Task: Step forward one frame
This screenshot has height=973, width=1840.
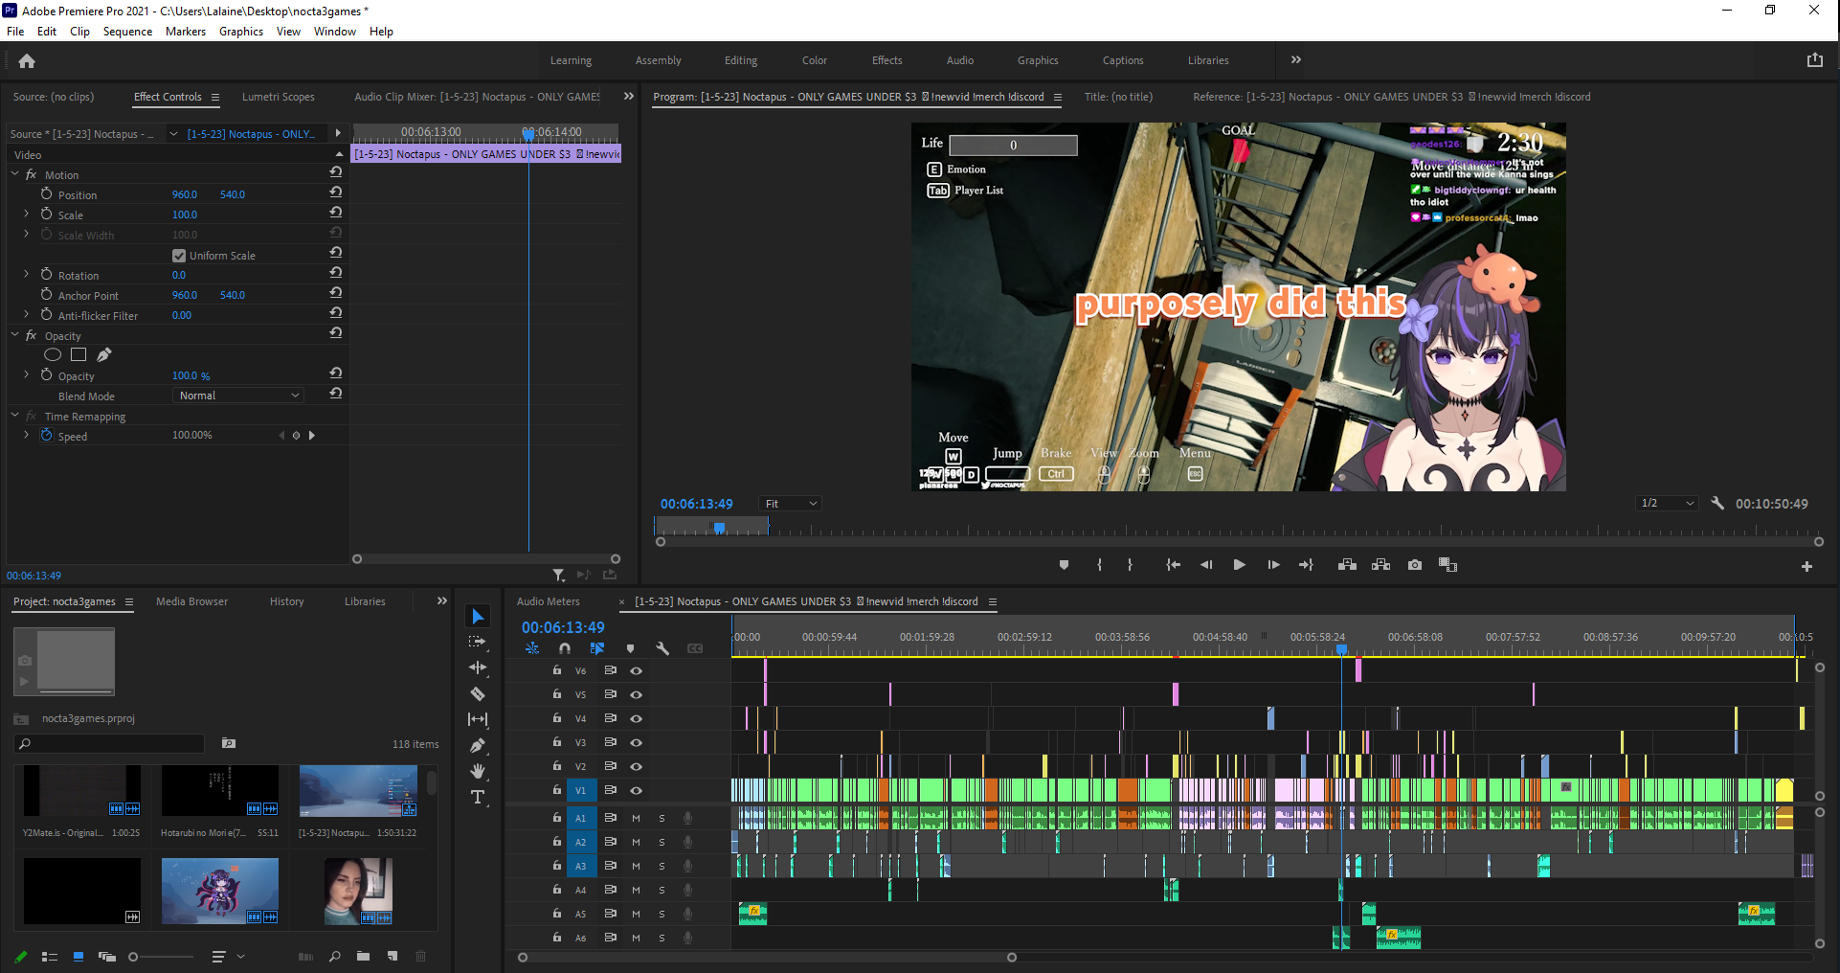Action: pos(1273,565)
